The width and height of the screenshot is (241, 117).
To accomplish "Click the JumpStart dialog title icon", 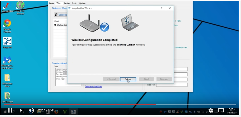I will coord(69,8).
